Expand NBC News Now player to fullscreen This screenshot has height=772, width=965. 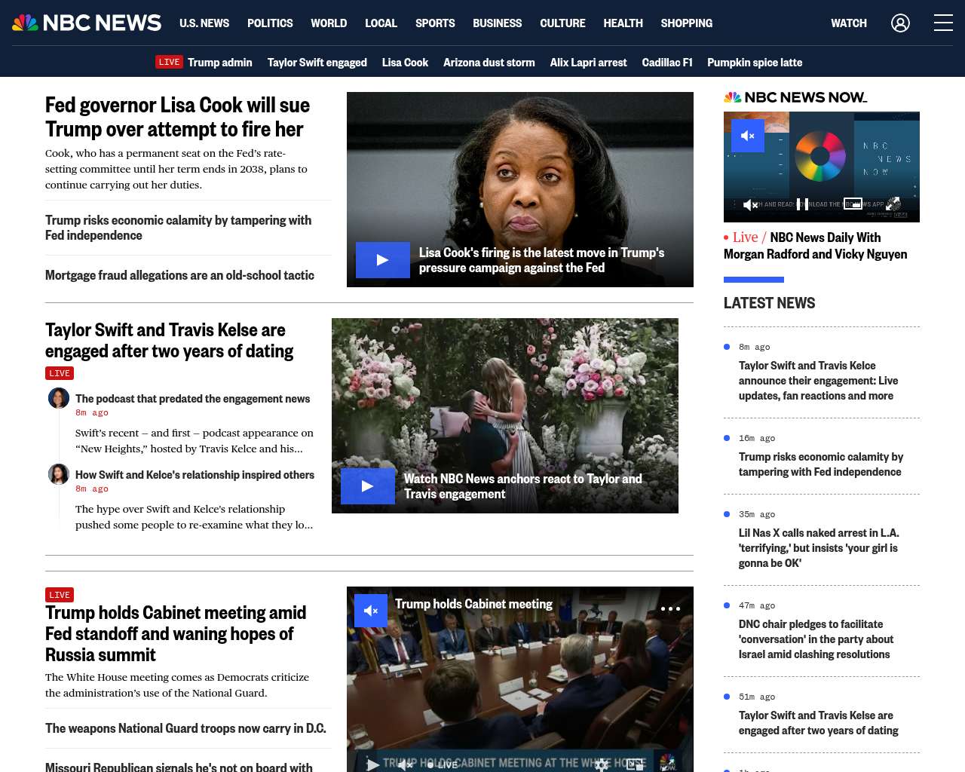click(893, 204)
